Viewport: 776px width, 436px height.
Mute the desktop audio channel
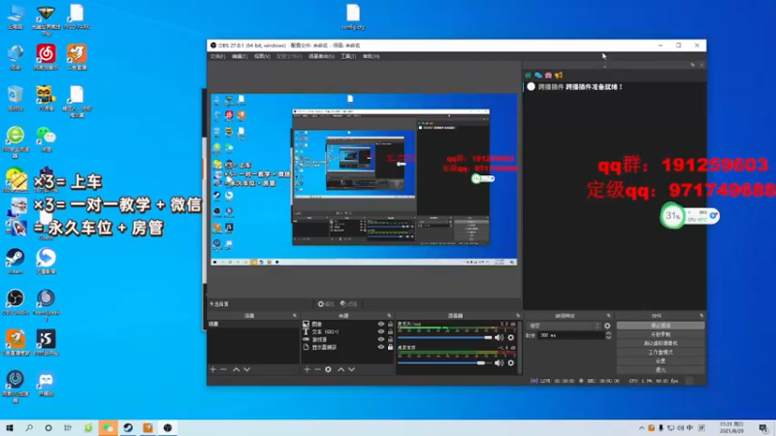(499, 362)
